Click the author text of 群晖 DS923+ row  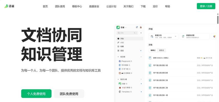204,58
